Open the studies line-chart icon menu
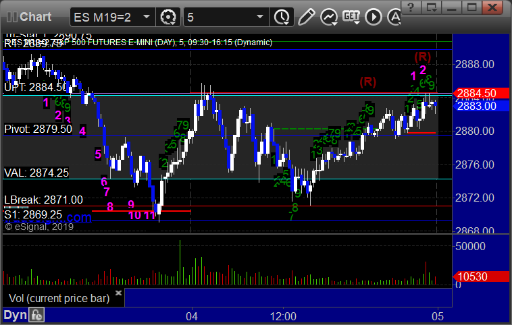This screenshot has height=325, width=512. pyautogui.click(x=329, y=17)
